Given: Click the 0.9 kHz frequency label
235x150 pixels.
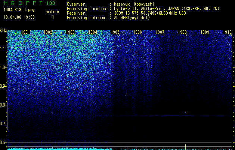Looking at the screenshot, I should (3, 86).
